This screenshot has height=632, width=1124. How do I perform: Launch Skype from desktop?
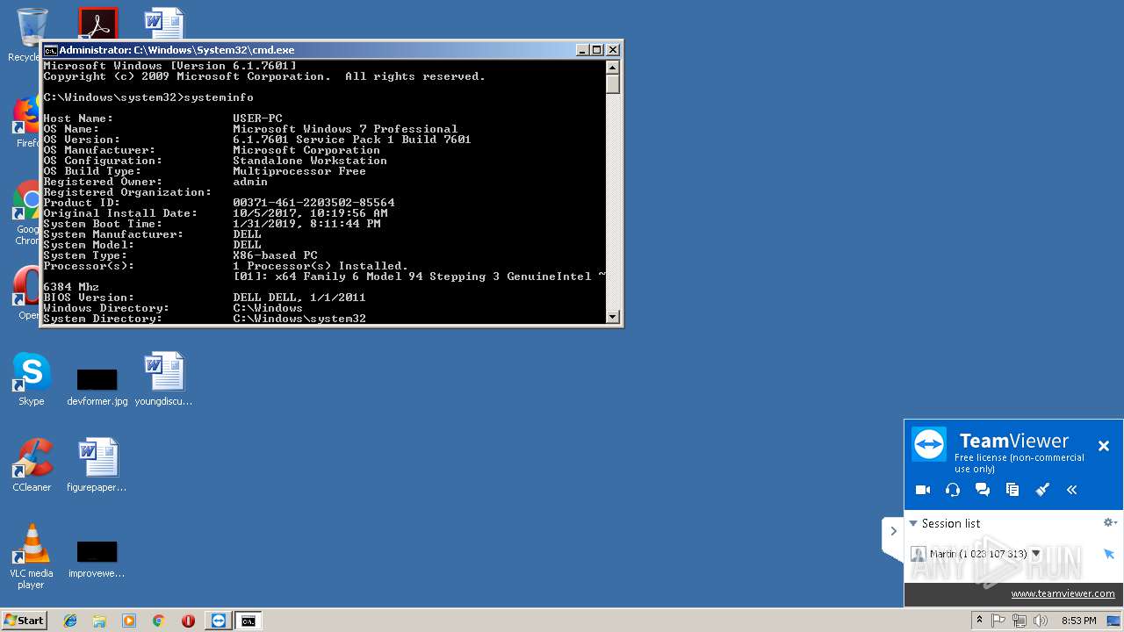click(x=32, y=378)
